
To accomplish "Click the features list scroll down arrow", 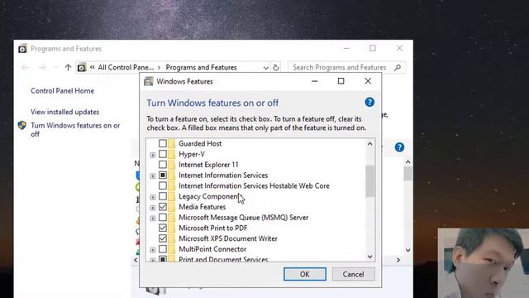I will 370,257.
